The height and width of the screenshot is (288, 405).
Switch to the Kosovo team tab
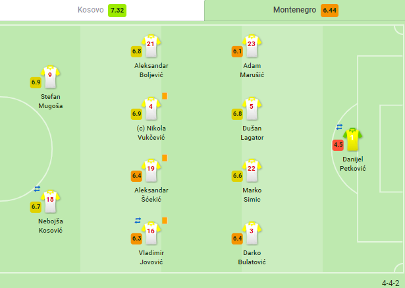(102, 11)
